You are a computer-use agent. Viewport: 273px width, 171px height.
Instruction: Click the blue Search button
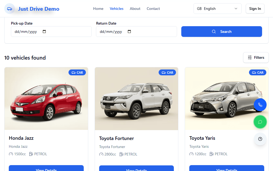(x=222, y=32)
